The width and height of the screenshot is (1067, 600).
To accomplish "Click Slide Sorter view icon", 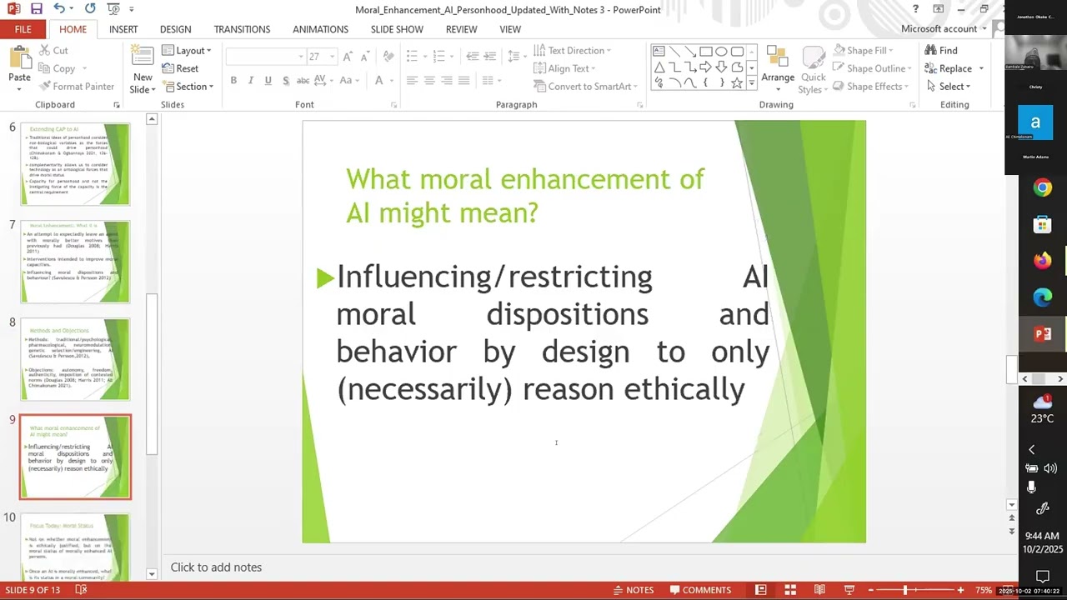I will click(x=790, y=590).
